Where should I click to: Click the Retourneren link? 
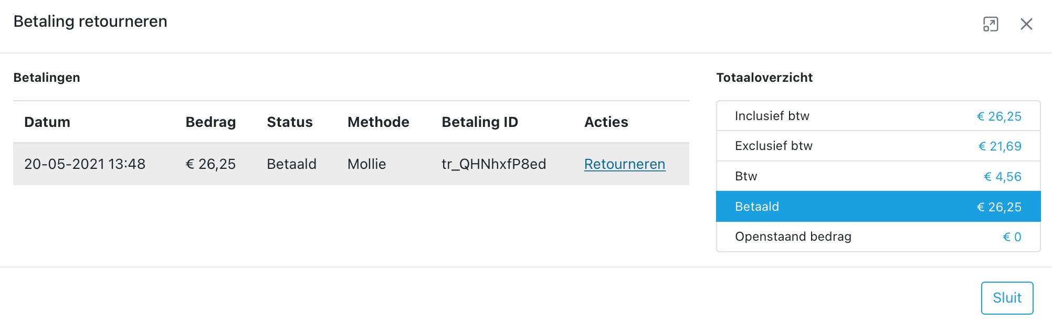click(x=625, y=164)
